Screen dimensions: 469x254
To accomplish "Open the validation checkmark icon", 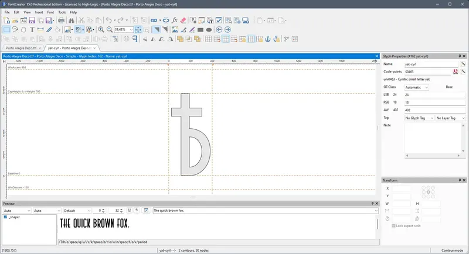I will click(x=219, y=20).
